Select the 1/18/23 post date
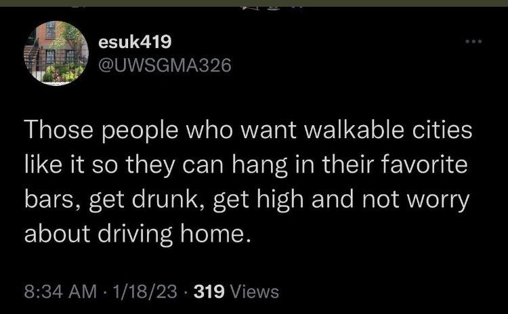508x314 pixels. pos(145,291)
